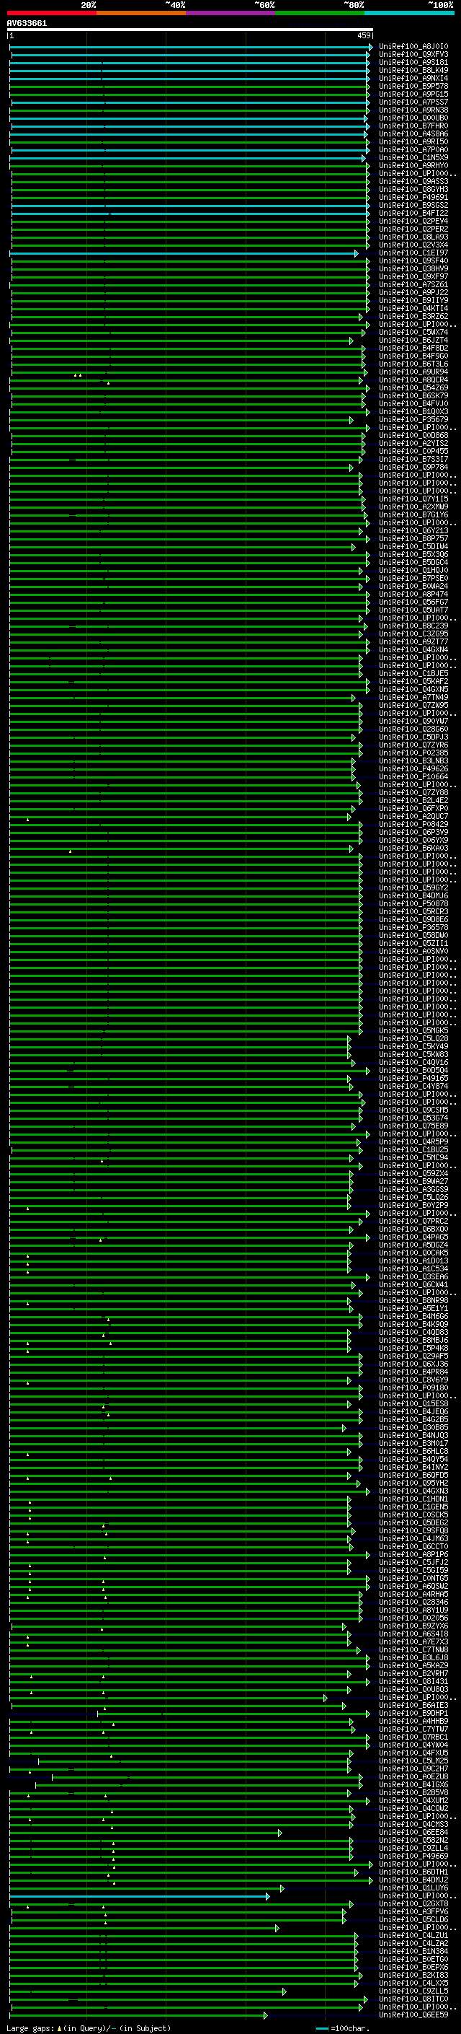Open hit UniRef100_Q28346
The width and height of the screenshot is (461, 2034).
(413, 1602)
